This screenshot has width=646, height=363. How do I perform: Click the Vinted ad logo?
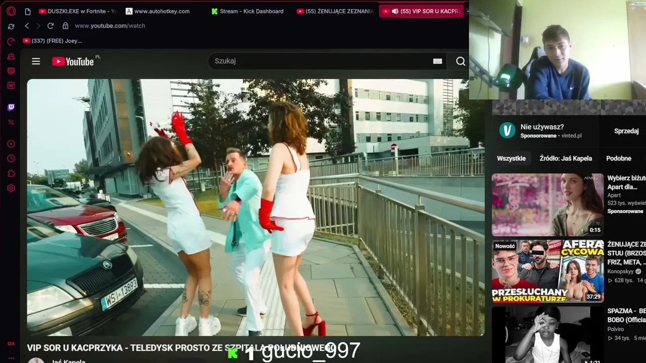point(507,130)
